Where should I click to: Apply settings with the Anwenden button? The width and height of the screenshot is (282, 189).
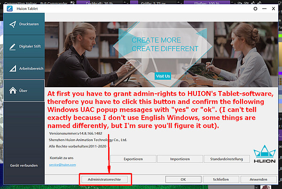tap(258, 179)
